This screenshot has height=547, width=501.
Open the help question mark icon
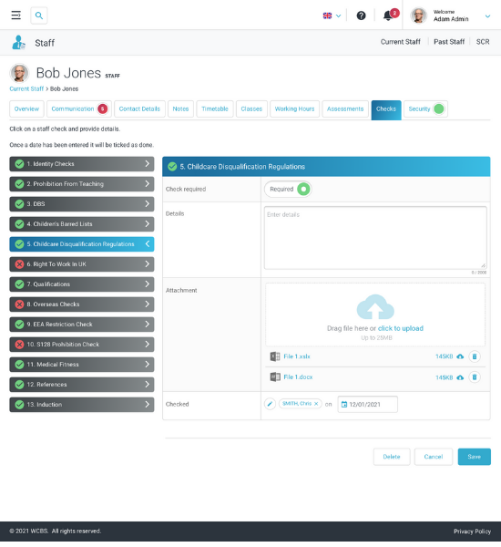[362, 15]
